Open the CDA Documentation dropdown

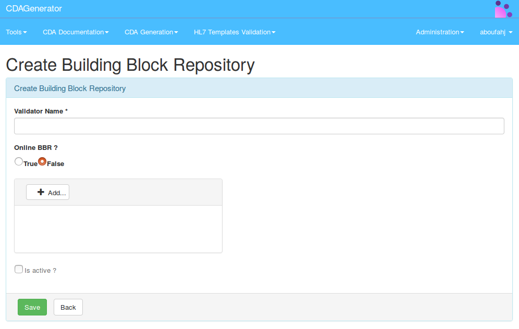point(76,32)
